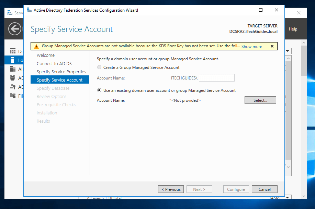Select Create a Group Managed Service Account
The height and width of the screenshot is (209, 315).
click(99, 67)
